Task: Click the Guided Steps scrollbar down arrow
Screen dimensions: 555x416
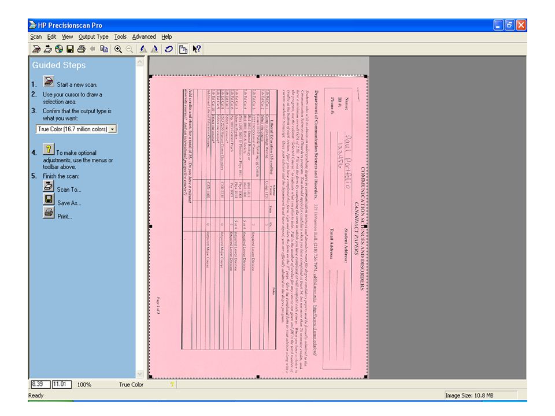Action: tap(140, 374)
